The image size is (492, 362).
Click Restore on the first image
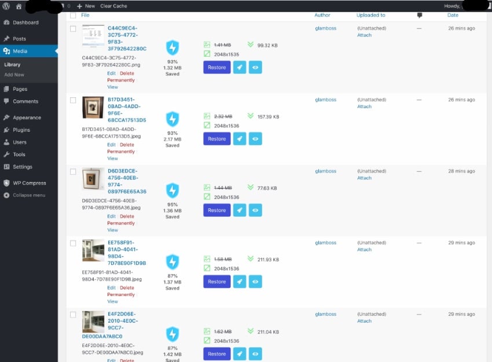pyautogui.click(x=216, y=67)
